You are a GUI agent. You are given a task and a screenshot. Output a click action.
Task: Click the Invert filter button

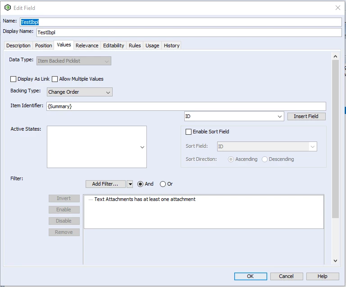pyautogui.click(x=64, y=198)
